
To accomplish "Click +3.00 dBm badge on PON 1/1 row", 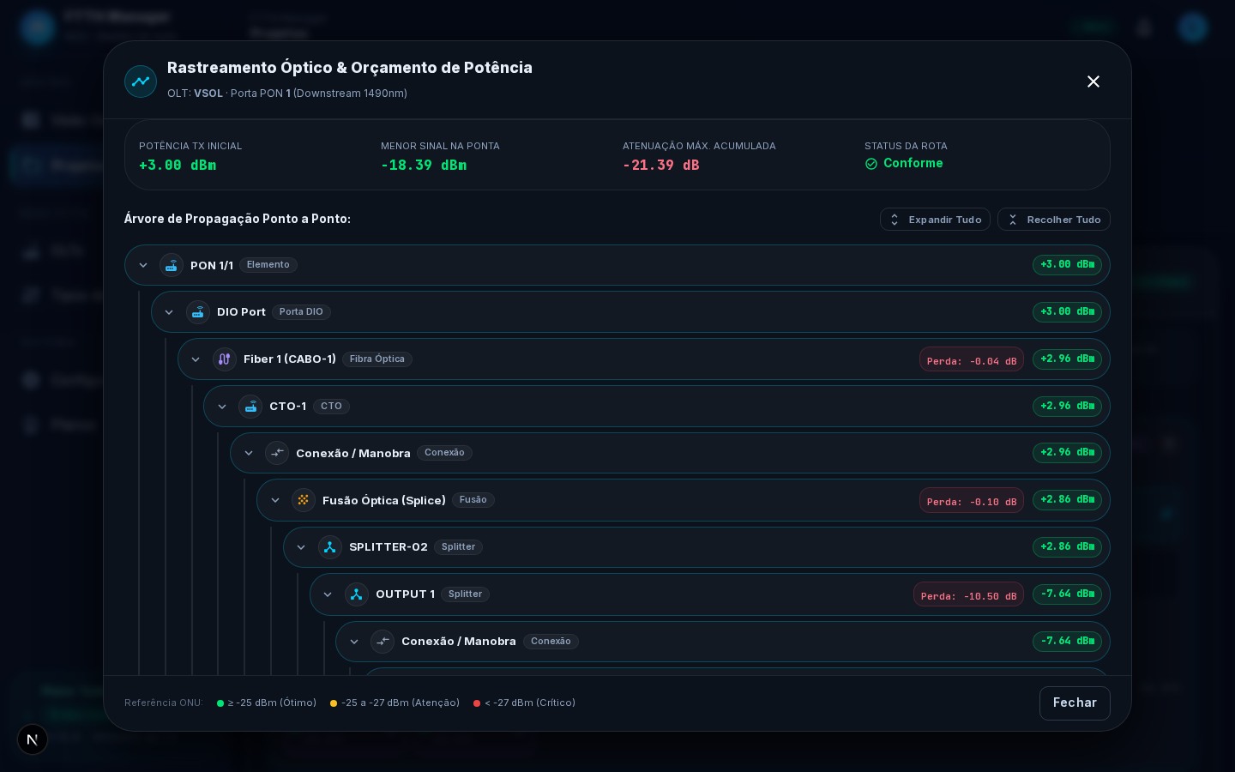I will coord(1067,265).
